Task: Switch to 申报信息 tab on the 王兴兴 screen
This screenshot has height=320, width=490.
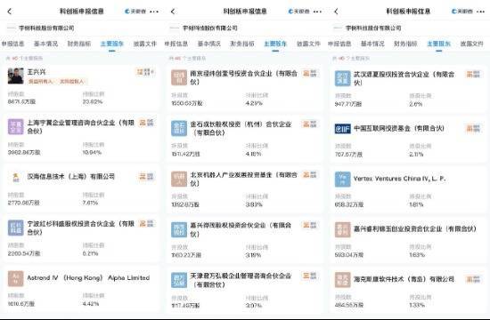Action: click(x=12, y=44)
